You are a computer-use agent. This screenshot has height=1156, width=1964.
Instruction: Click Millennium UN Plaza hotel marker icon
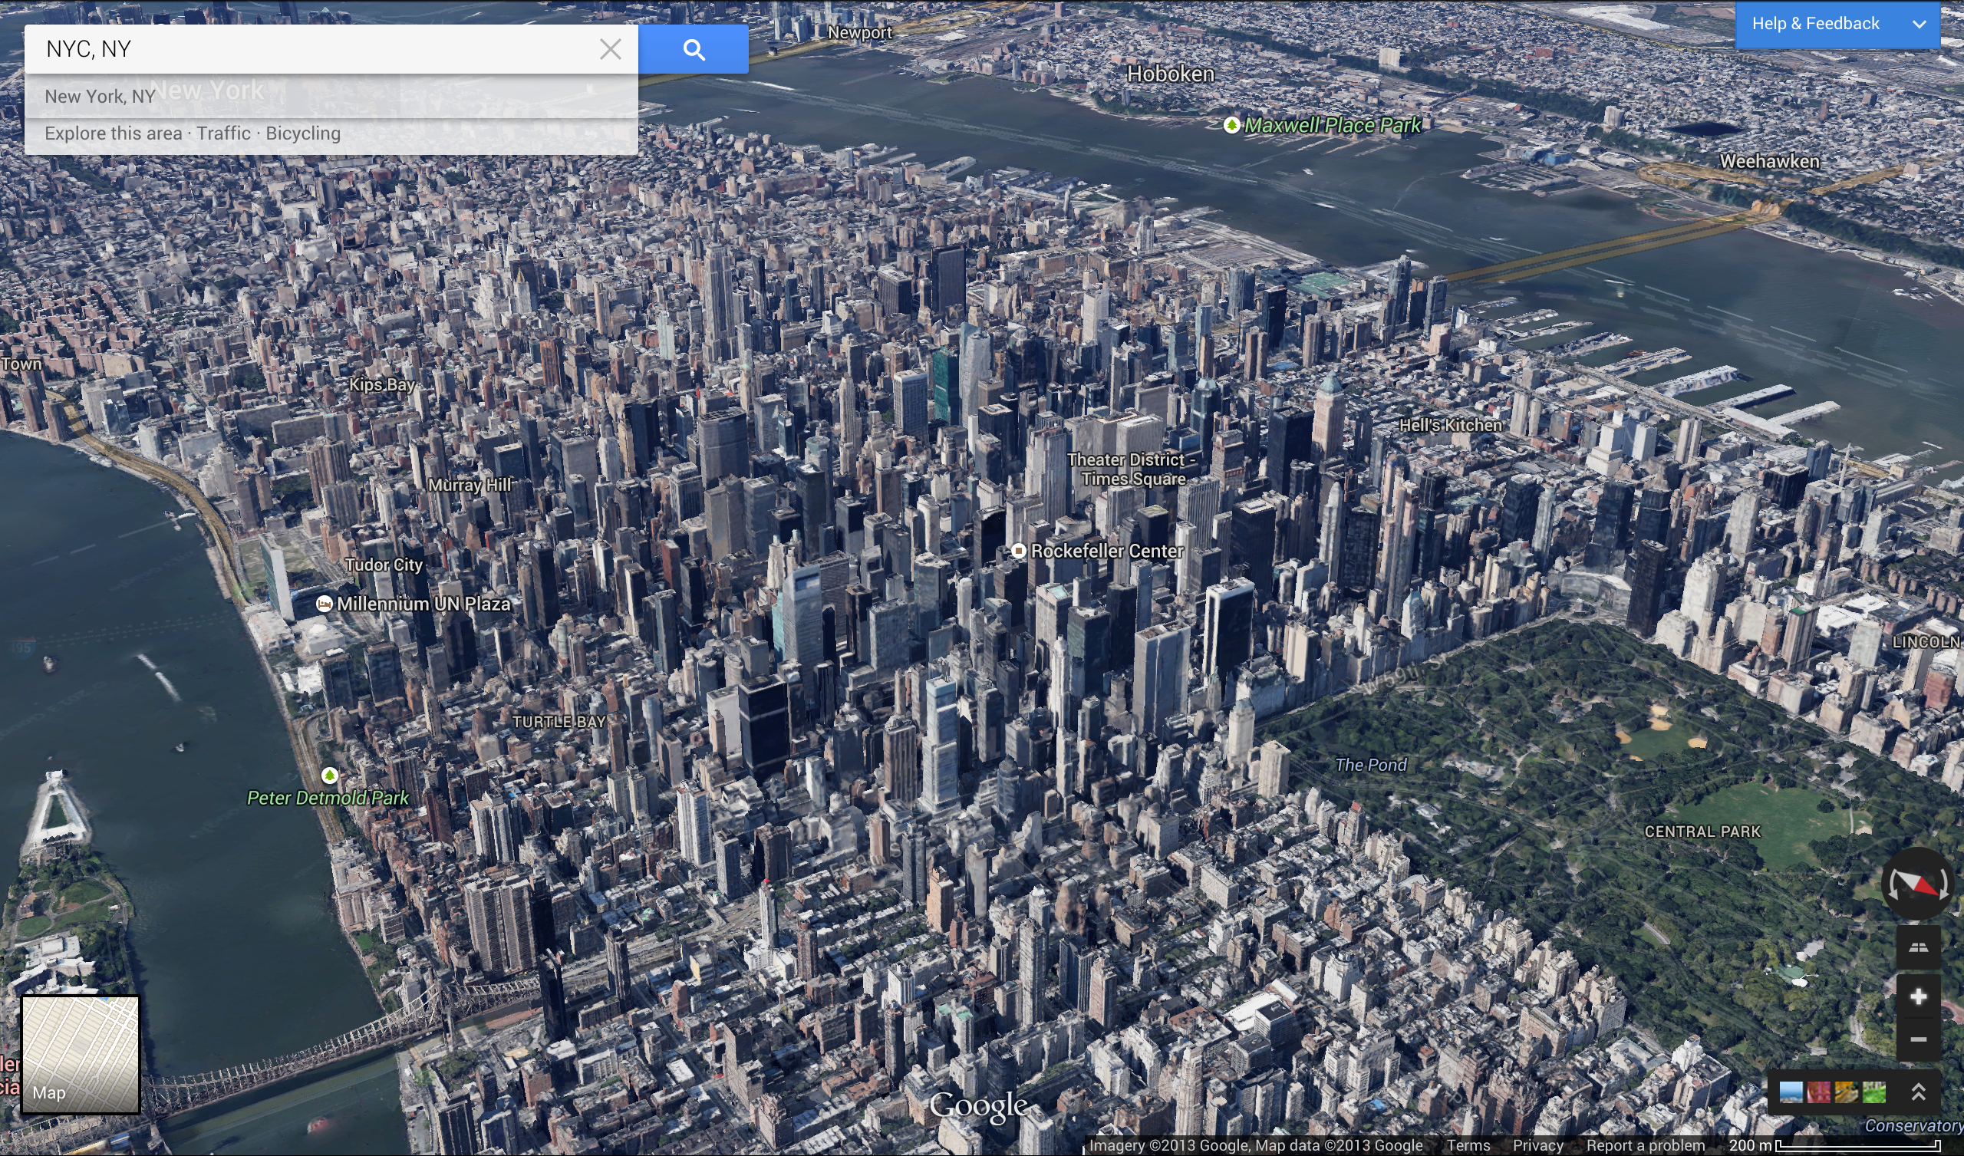325,604
